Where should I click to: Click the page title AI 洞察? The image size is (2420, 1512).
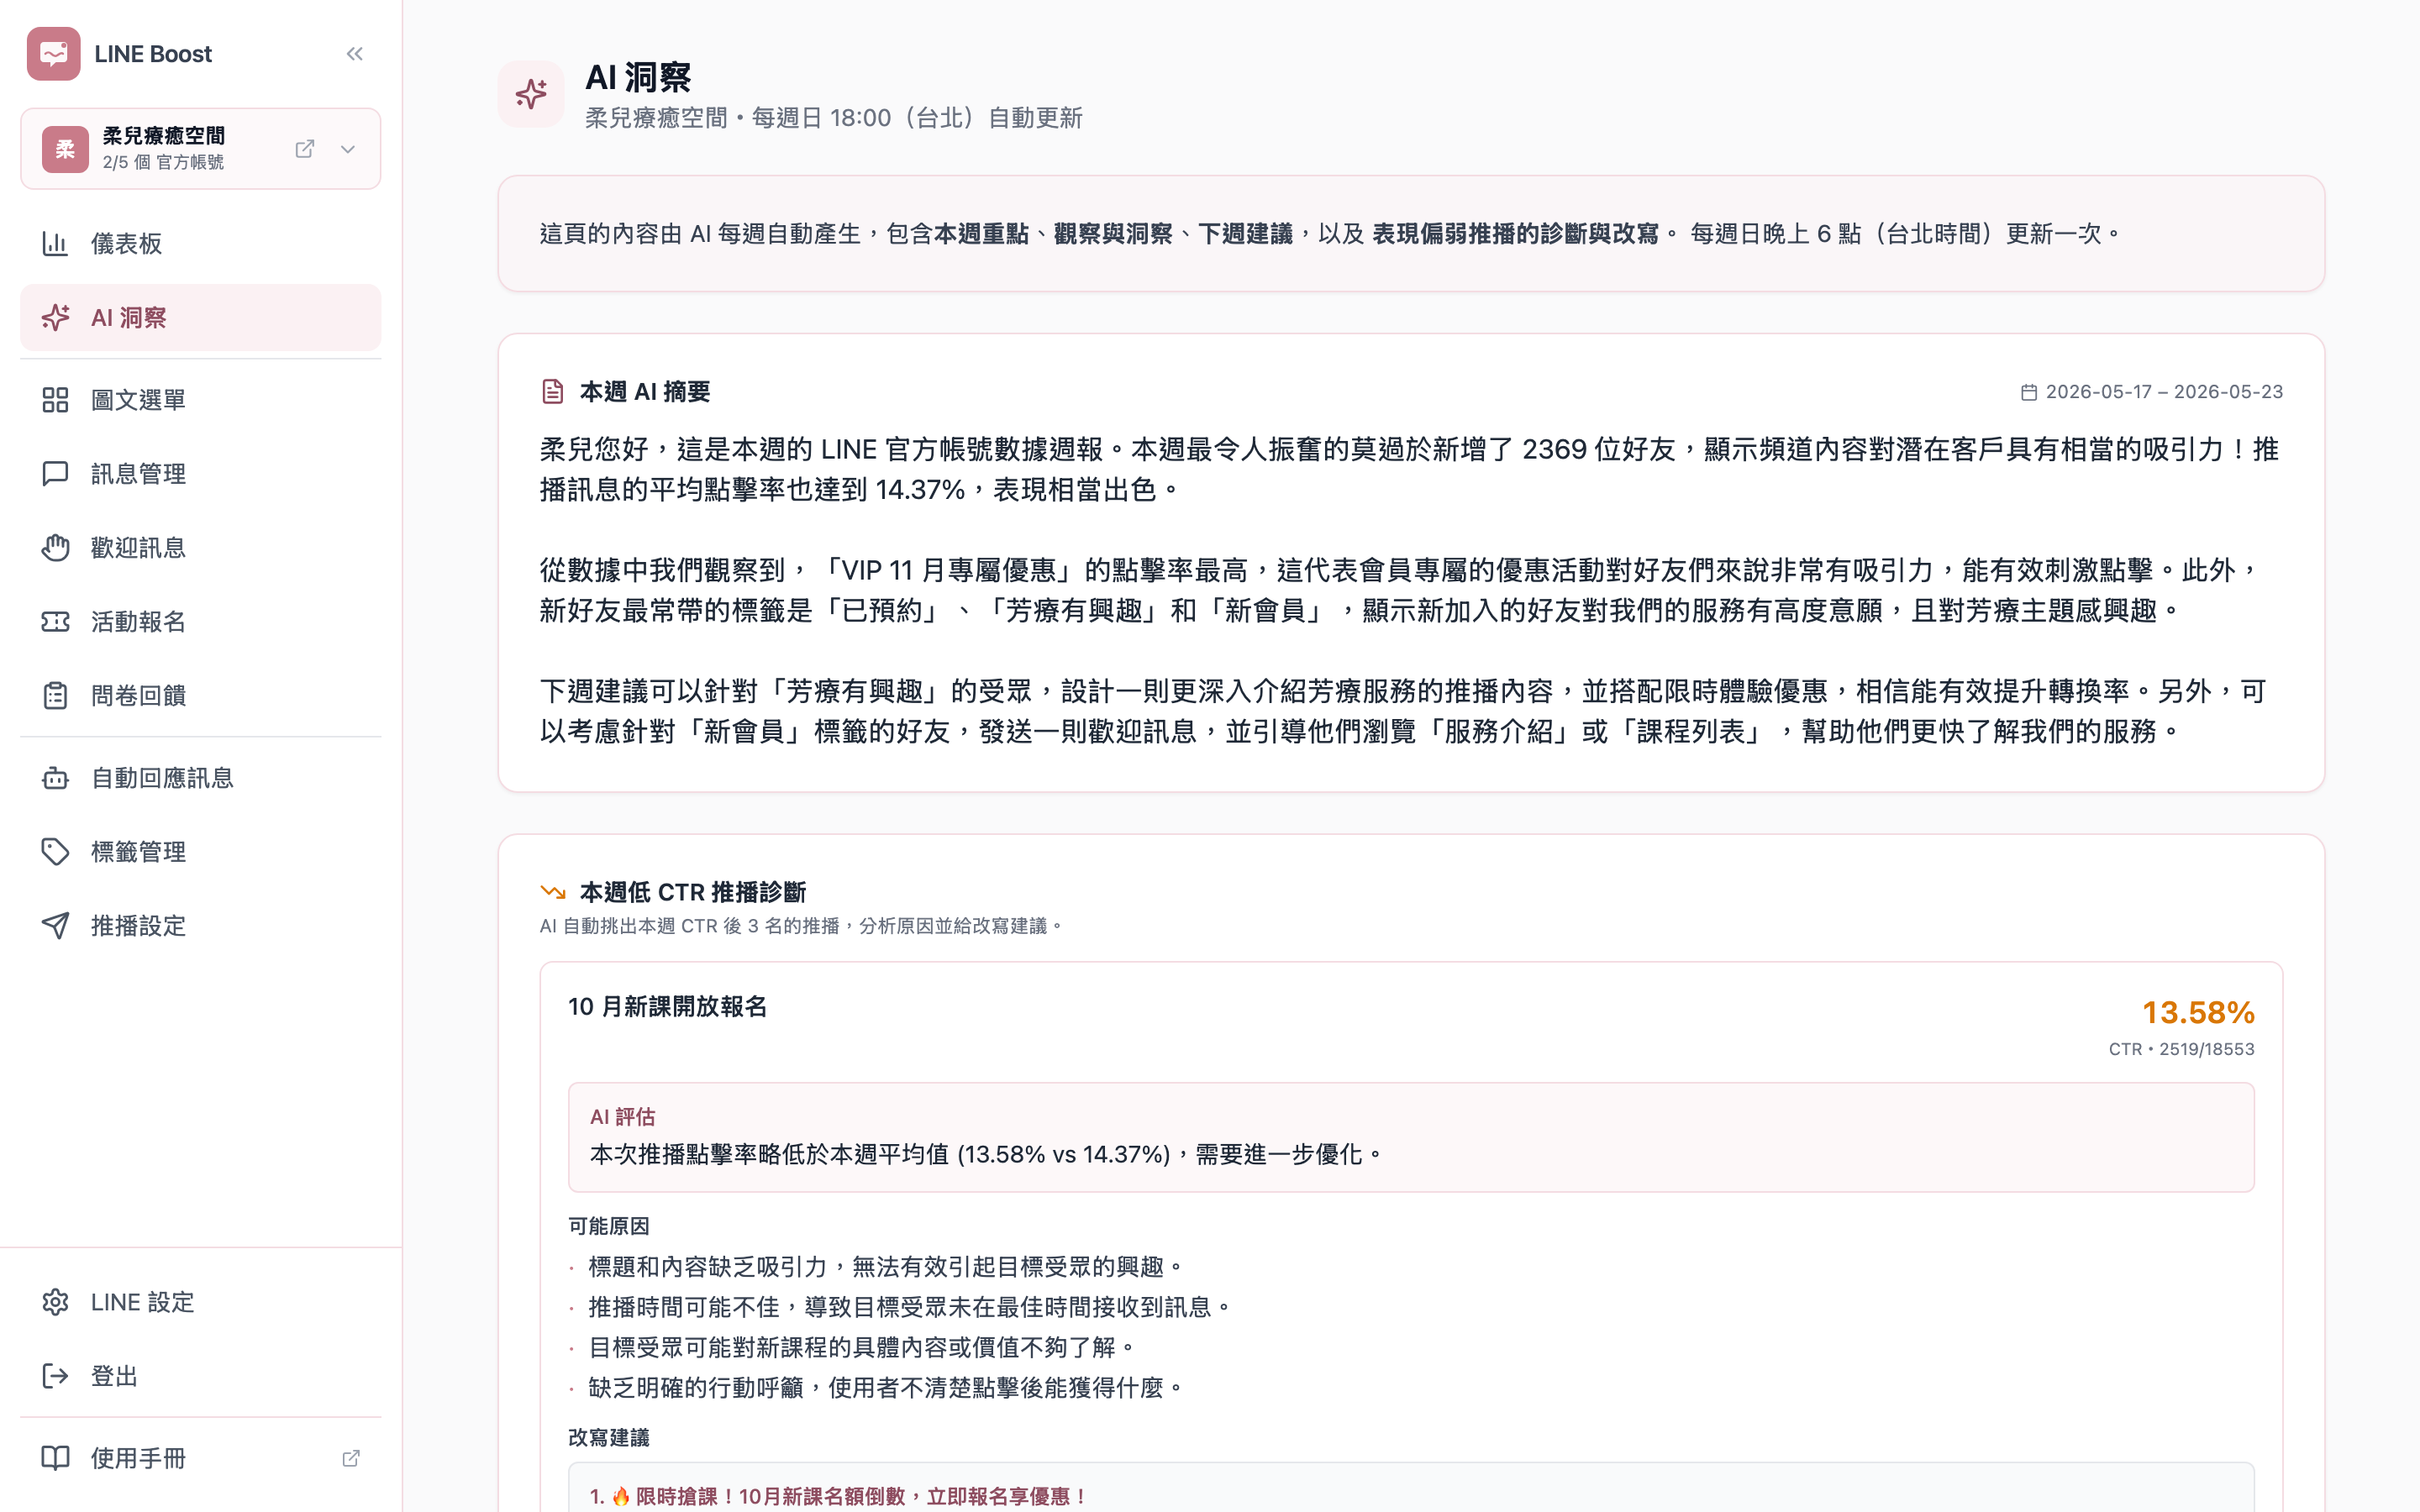(x=638, y=77)
